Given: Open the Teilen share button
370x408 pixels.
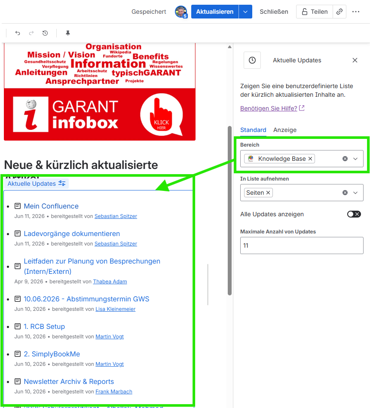Looking at the screenshot, I should [315, 12].
